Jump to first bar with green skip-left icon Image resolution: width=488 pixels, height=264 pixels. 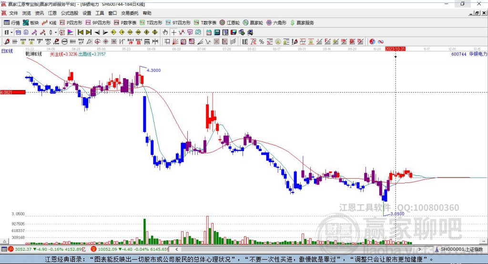click(80, 32)
